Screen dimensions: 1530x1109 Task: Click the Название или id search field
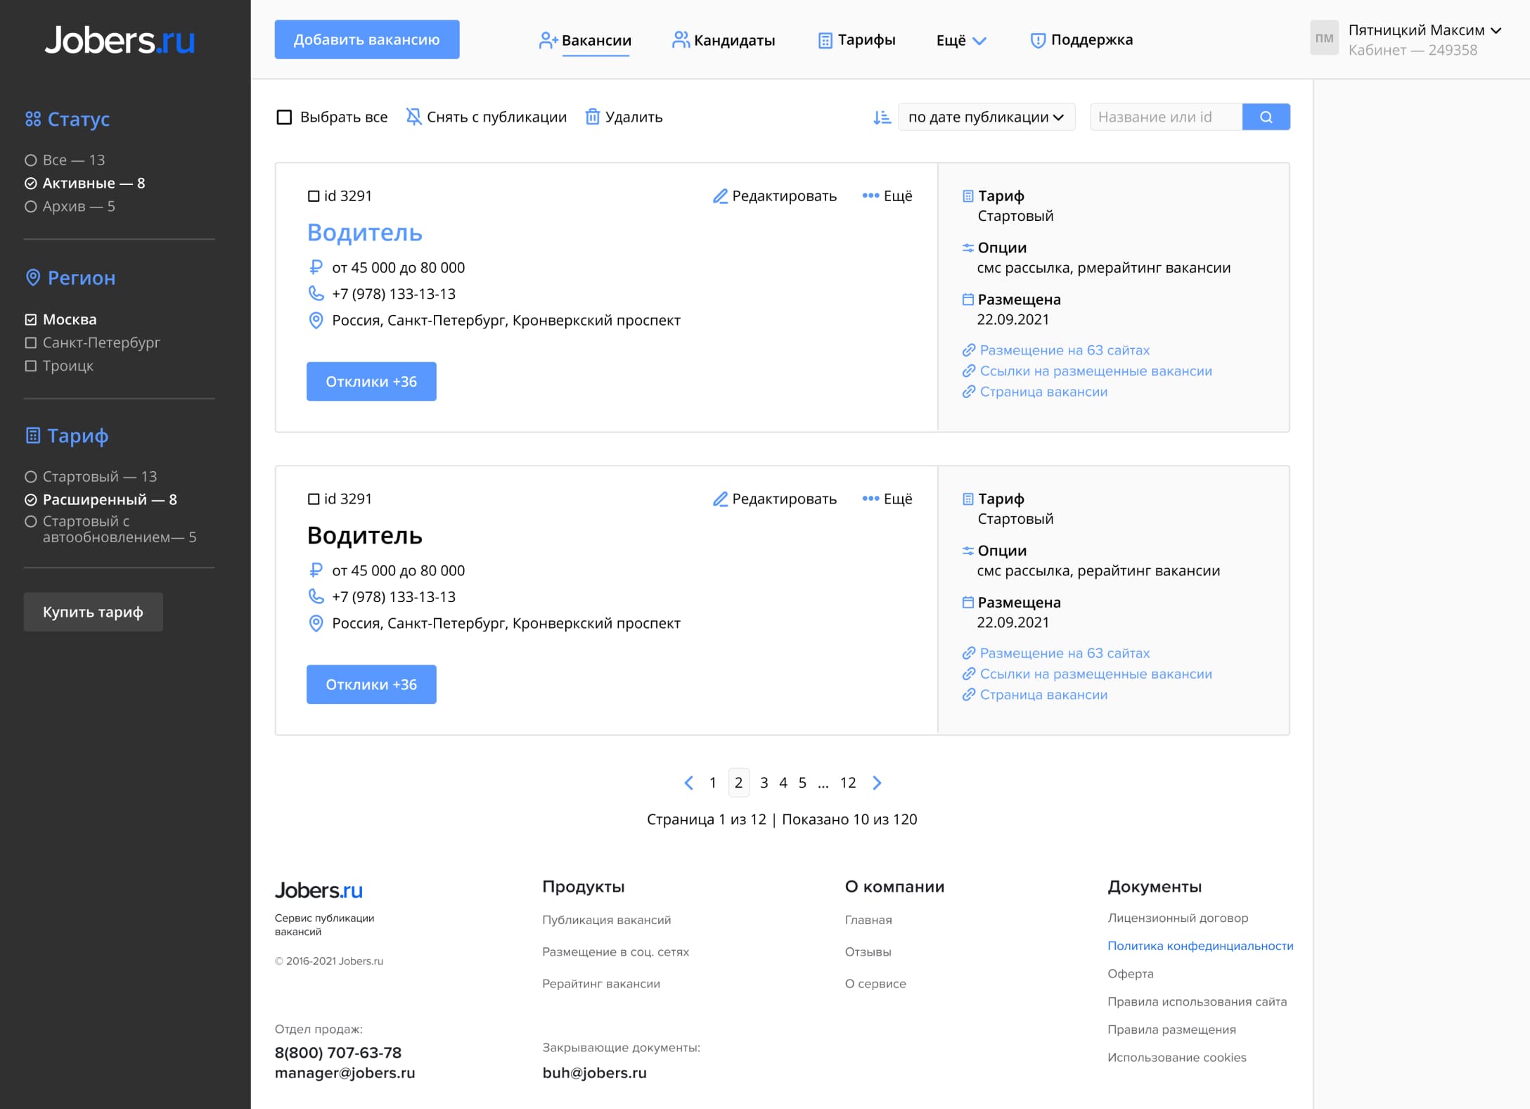[x=1165, y=117]
